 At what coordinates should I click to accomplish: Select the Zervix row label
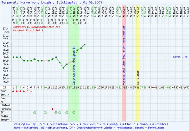(5, 95)
